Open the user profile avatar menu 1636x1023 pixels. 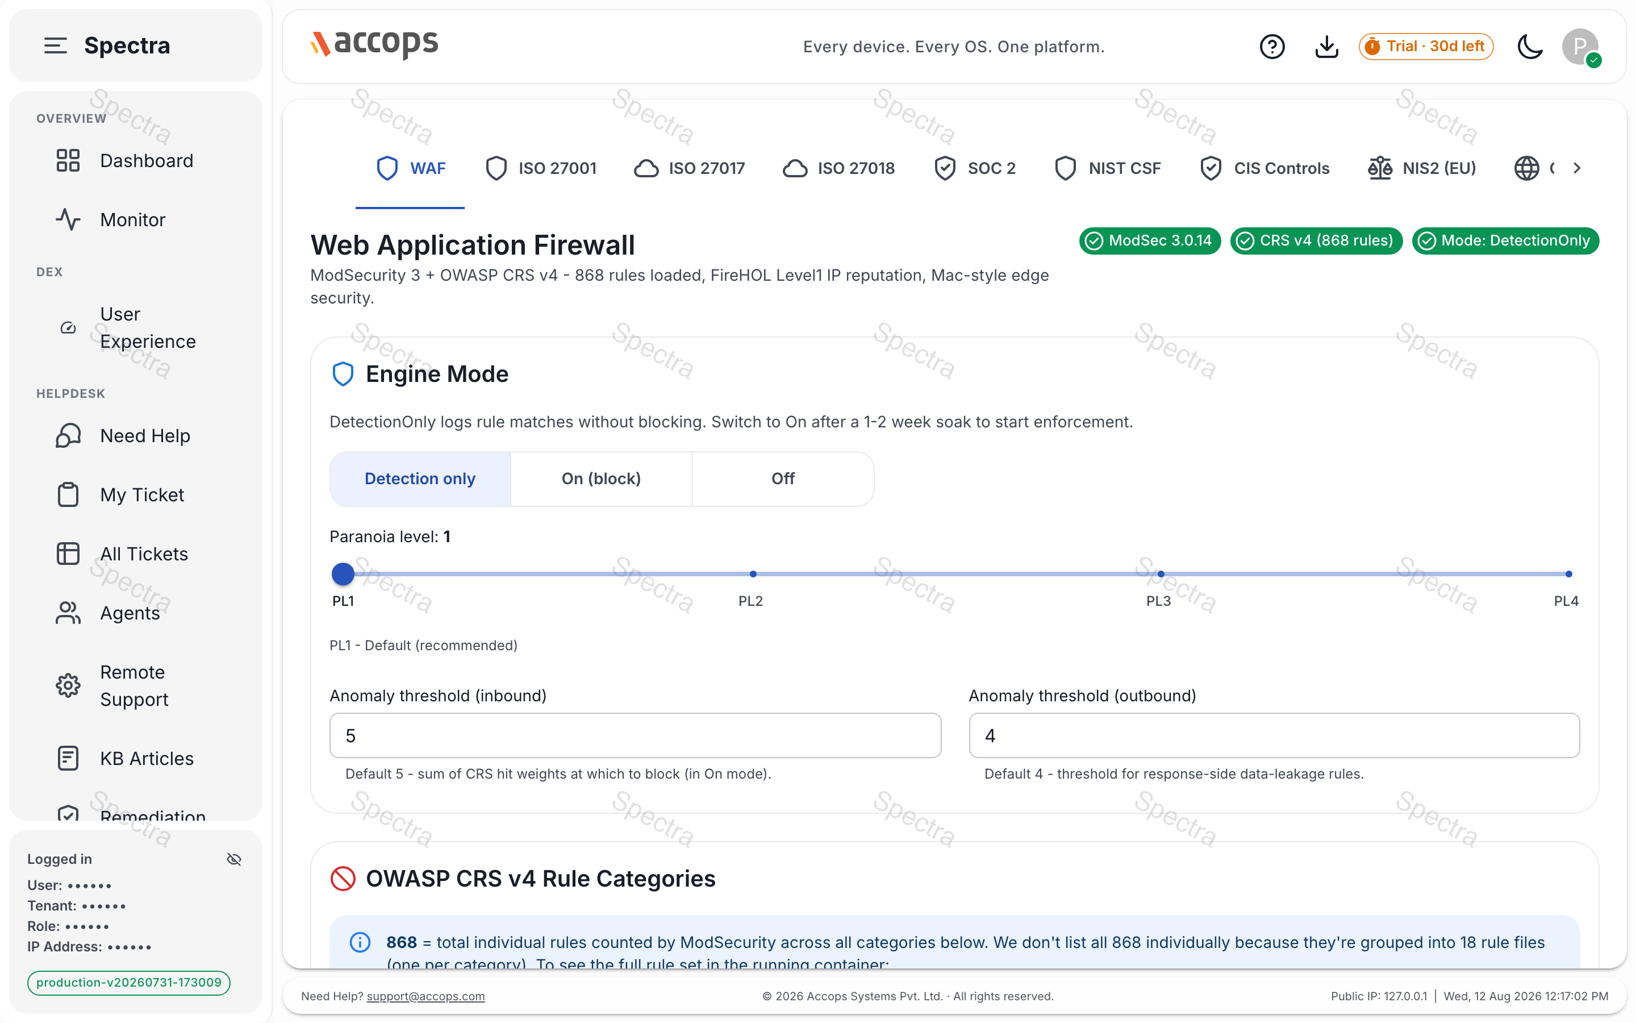[x=1580, y=47]
